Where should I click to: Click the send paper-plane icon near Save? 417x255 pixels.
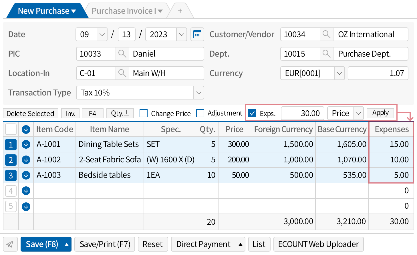pos(10,244)
